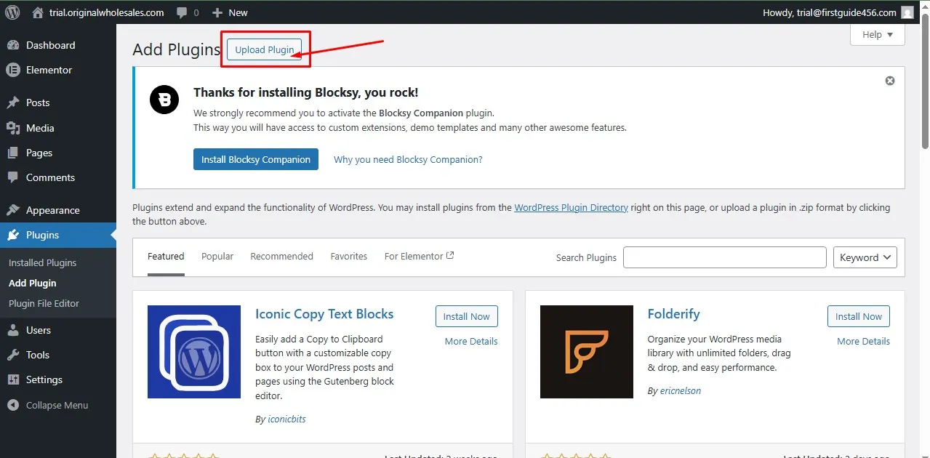This screenshot has width=930, height=458.
Task: Open the comments icon in admin bar
Action: [x=180, y=12]
